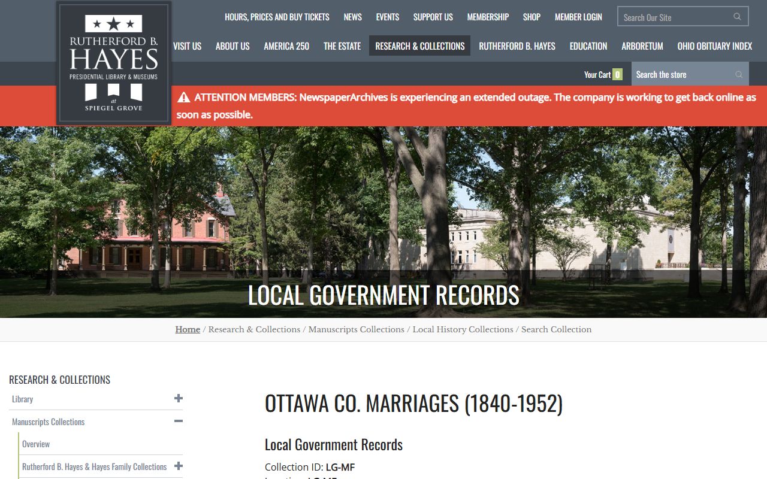Click the Local Government Records banner title
Image resolution: width=767 pixels, height=479 pixels.
tap(383, 295)
